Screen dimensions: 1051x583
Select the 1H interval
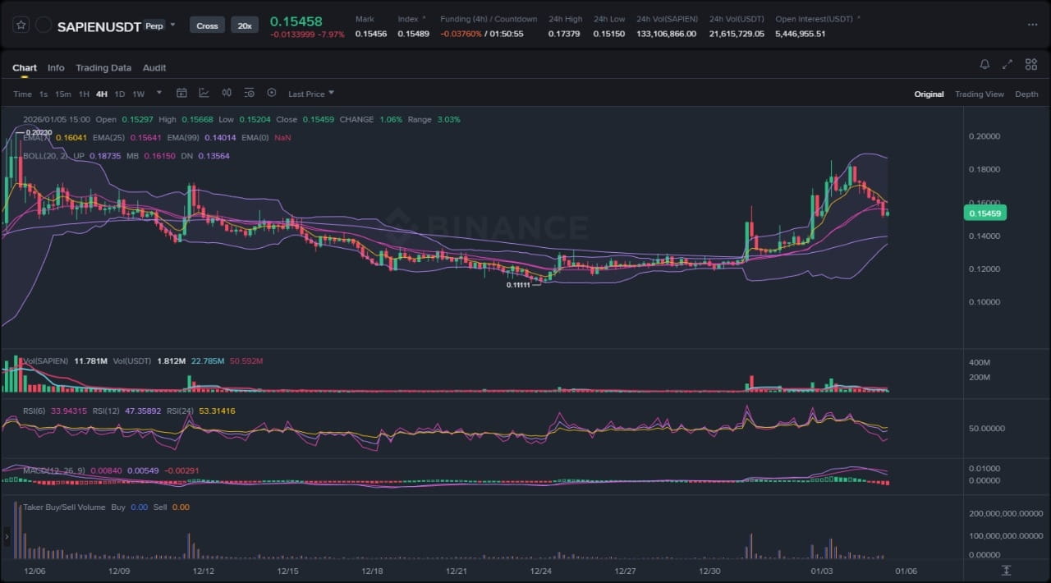(x=84, y=94)
